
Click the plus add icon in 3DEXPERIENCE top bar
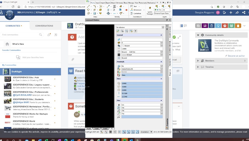point(231,12)
